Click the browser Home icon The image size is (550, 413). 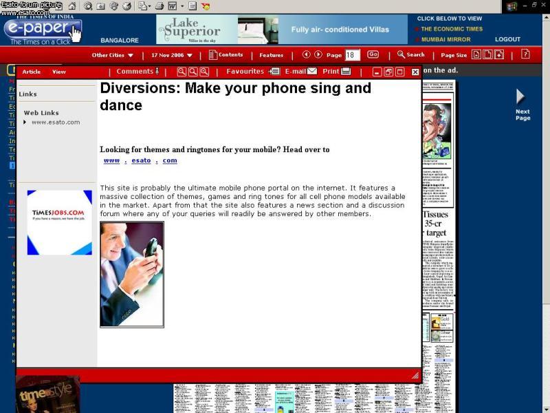click(x=72, y=6)
